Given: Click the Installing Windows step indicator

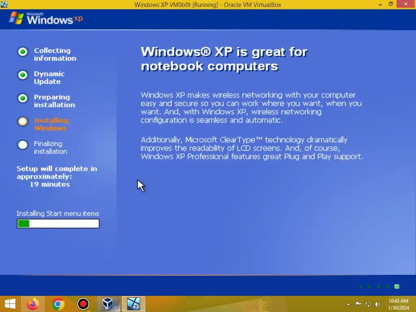Looking at the screenshot, I should click(23, 121).
